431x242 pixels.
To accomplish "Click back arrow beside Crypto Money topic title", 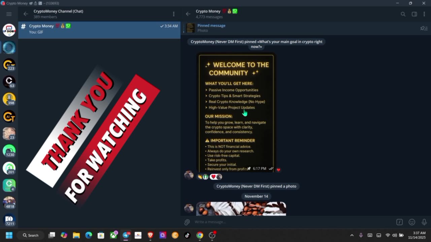I will click(x=188, y=14).
